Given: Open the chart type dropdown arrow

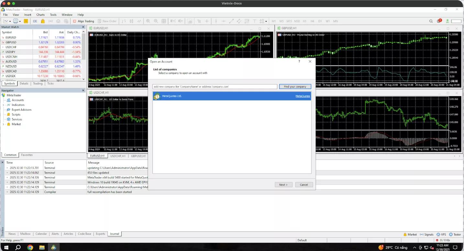Looking at the screenshot, I should point(10,21).
